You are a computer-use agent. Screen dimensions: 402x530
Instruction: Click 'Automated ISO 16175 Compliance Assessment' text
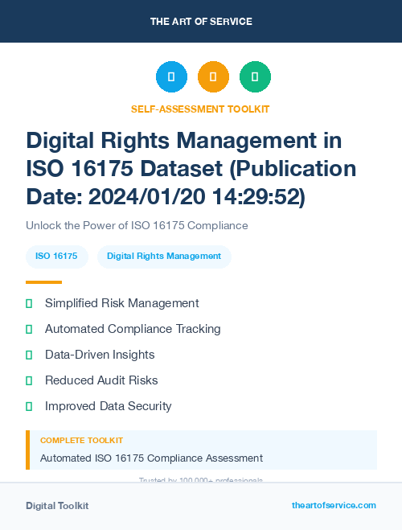(x=151, y=458)
